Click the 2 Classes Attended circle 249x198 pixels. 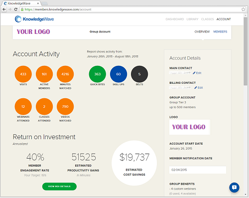44,107
